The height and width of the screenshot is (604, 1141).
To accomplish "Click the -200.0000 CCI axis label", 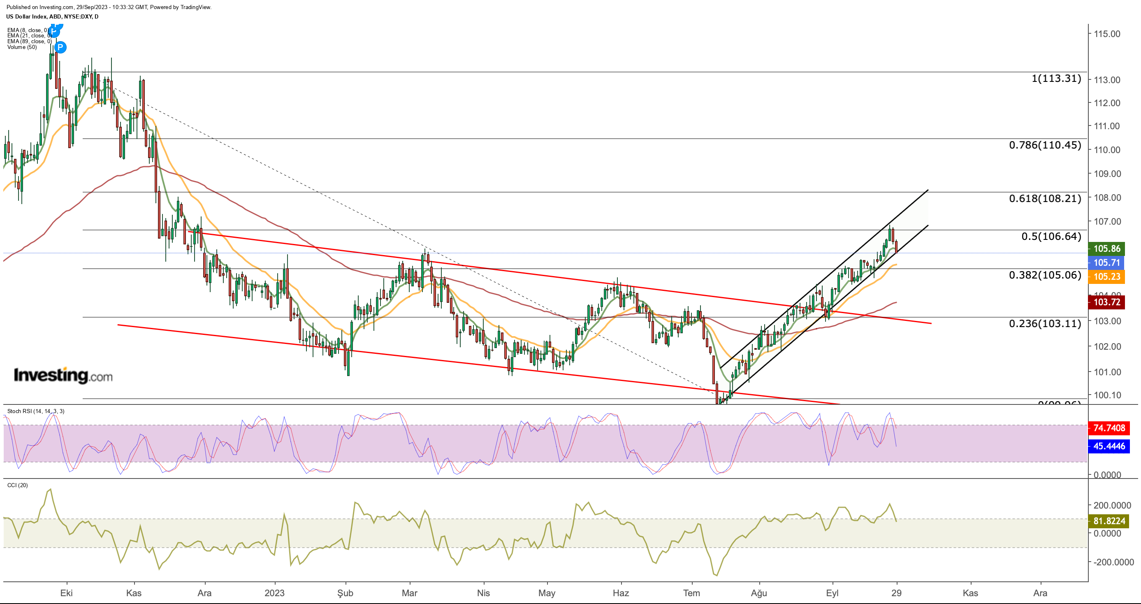I will click(x=1113, y=562).
